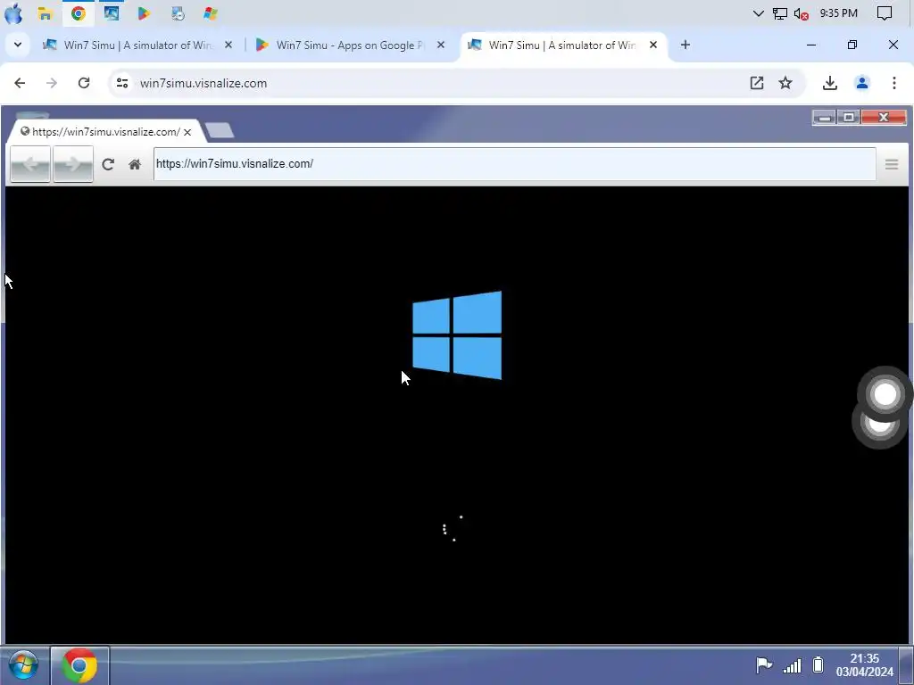Viewport: 914px width, 685px height.
Task: Open the Chrome downloads icon
Action: [x=830, y=83]
